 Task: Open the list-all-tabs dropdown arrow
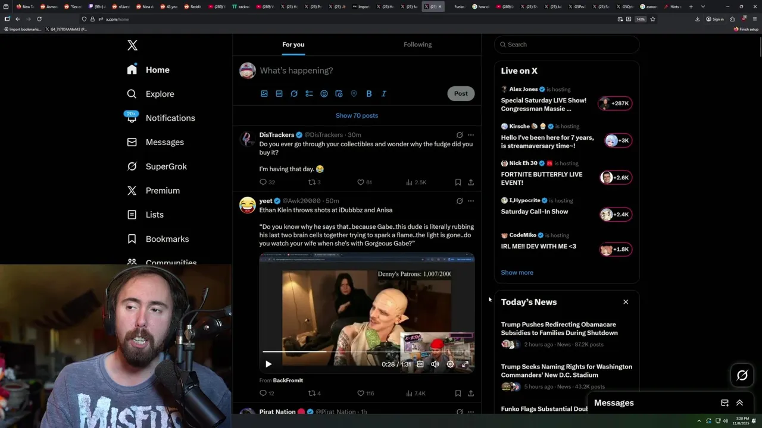tap(703, 7)
